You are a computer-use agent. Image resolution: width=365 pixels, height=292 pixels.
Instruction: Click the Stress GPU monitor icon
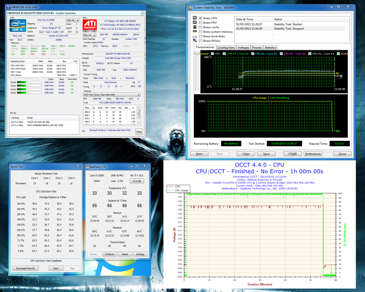pyautogui.click(x=195, y=41)
